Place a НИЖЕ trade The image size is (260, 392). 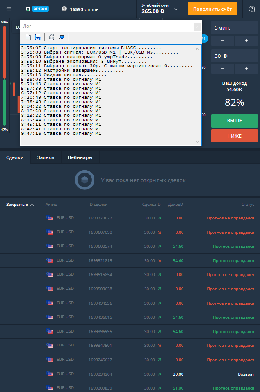click(235, 136)
